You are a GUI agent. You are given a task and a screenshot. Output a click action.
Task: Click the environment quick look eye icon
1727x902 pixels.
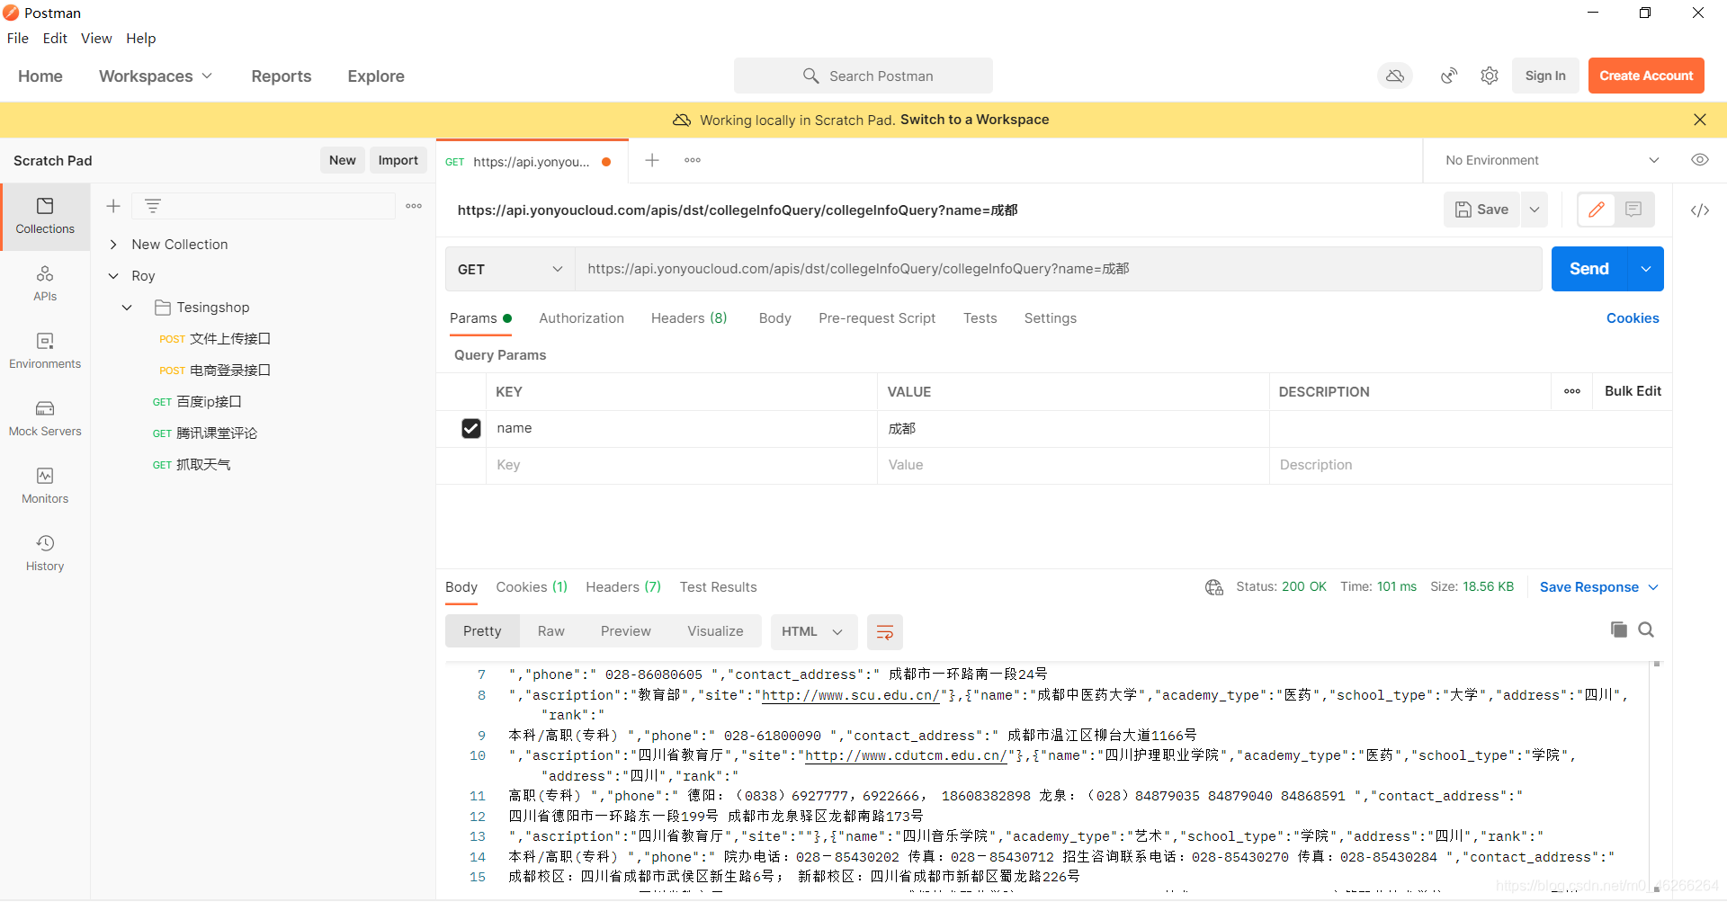point(1700,160)
